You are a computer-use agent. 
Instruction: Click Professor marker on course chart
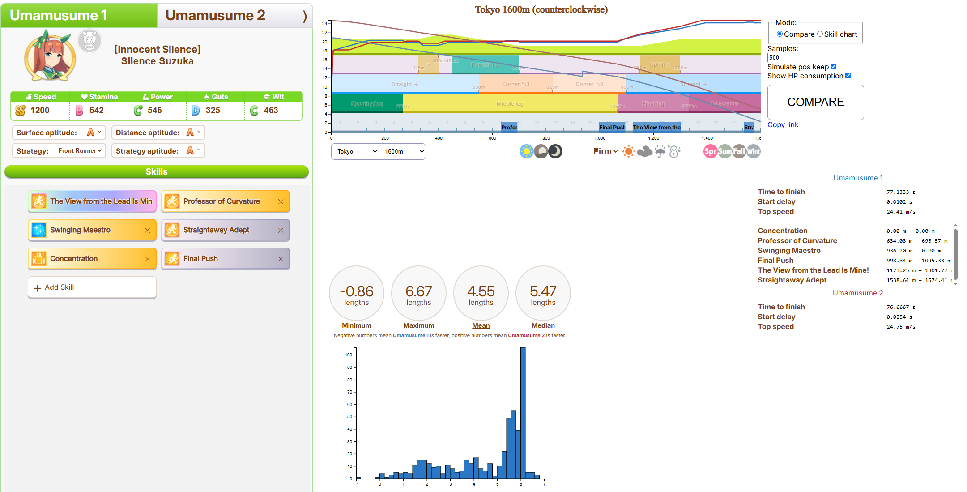pyautogui.click(x=509, y=127)
